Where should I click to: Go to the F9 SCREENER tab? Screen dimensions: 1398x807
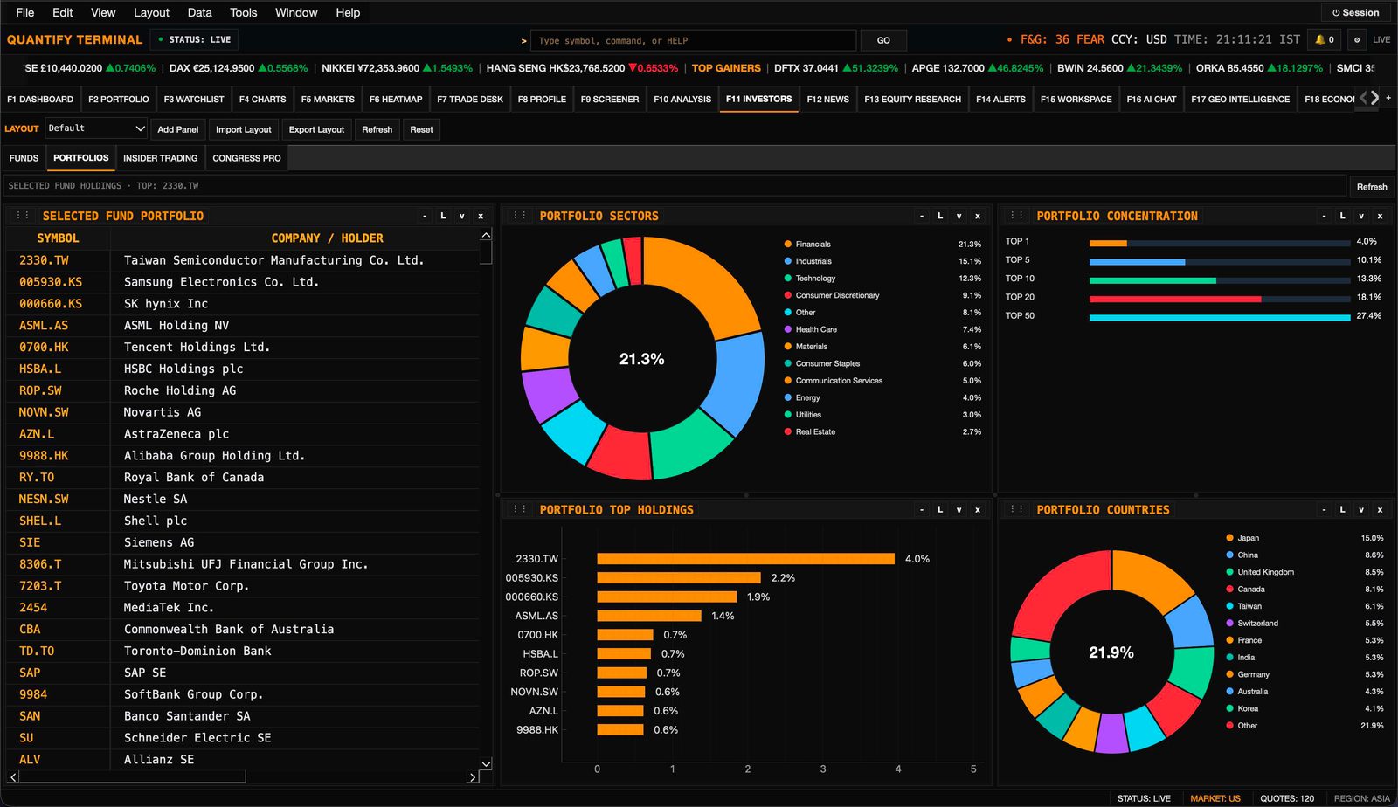610,99
